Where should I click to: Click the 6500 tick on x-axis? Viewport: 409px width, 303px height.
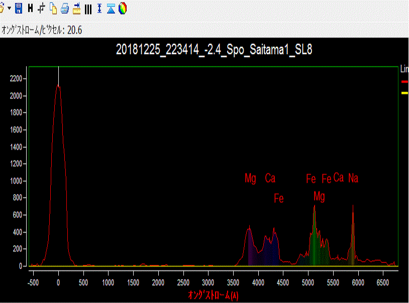click(383, 283)
